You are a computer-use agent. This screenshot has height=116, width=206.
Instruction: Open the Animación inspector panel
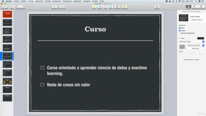(x=194, y=6)
